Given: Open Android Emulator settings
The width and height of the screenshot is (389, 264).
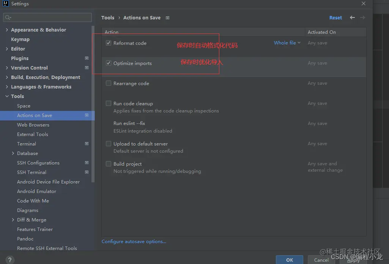Looking at the screenshot, I should pyautogui.click(x=36, y=191).
